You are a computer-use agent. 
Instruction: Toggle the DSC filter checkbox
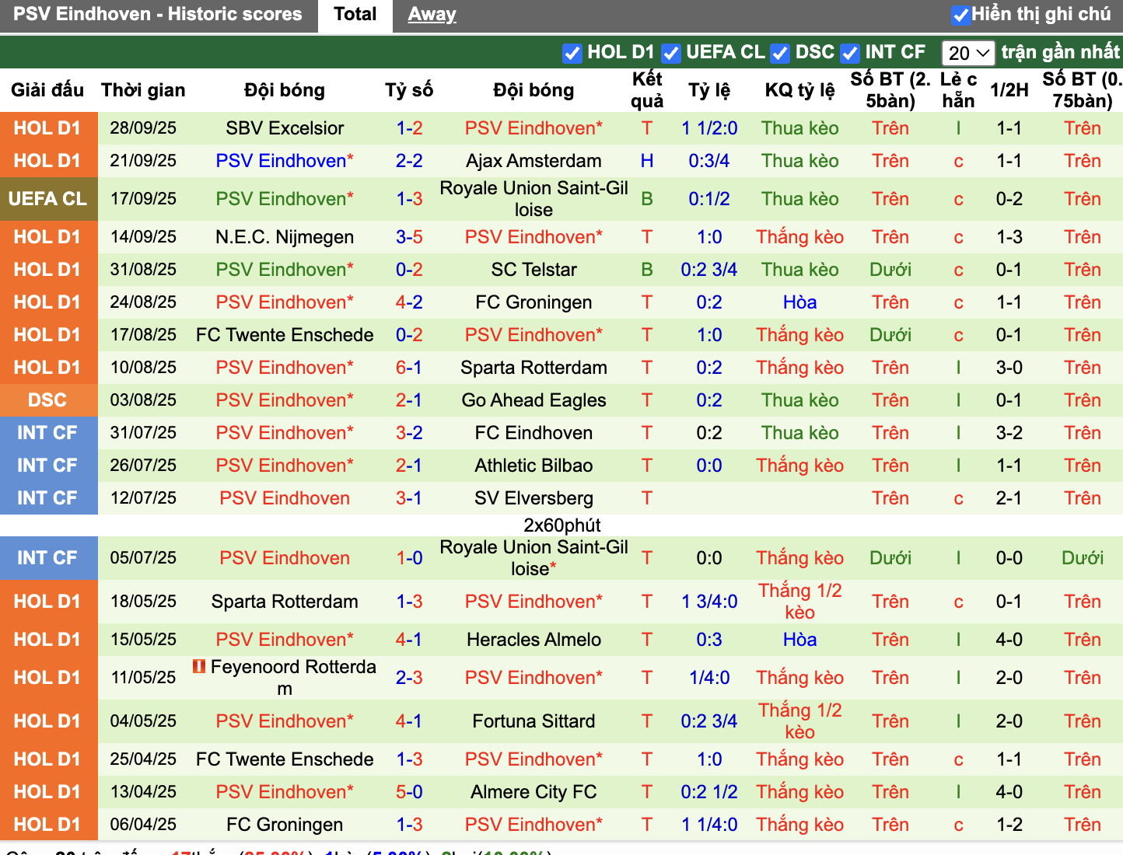coord(780,53)
